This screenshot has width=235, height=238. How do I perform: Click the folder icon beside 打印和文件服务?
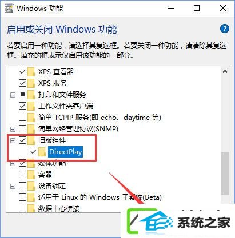coord(31,95)
